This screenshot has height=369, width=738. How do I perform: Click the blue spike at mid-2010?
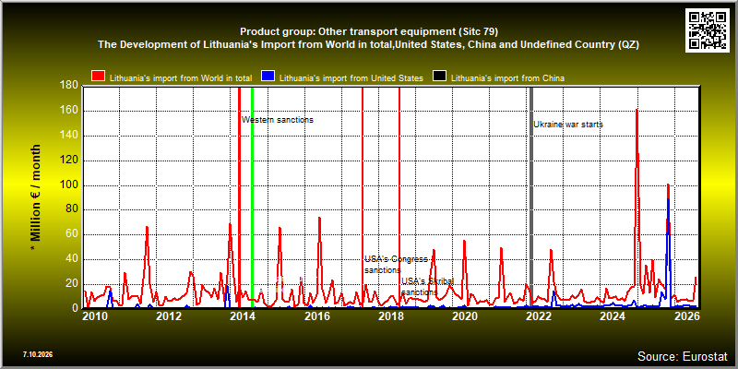[x=110, y=292]
